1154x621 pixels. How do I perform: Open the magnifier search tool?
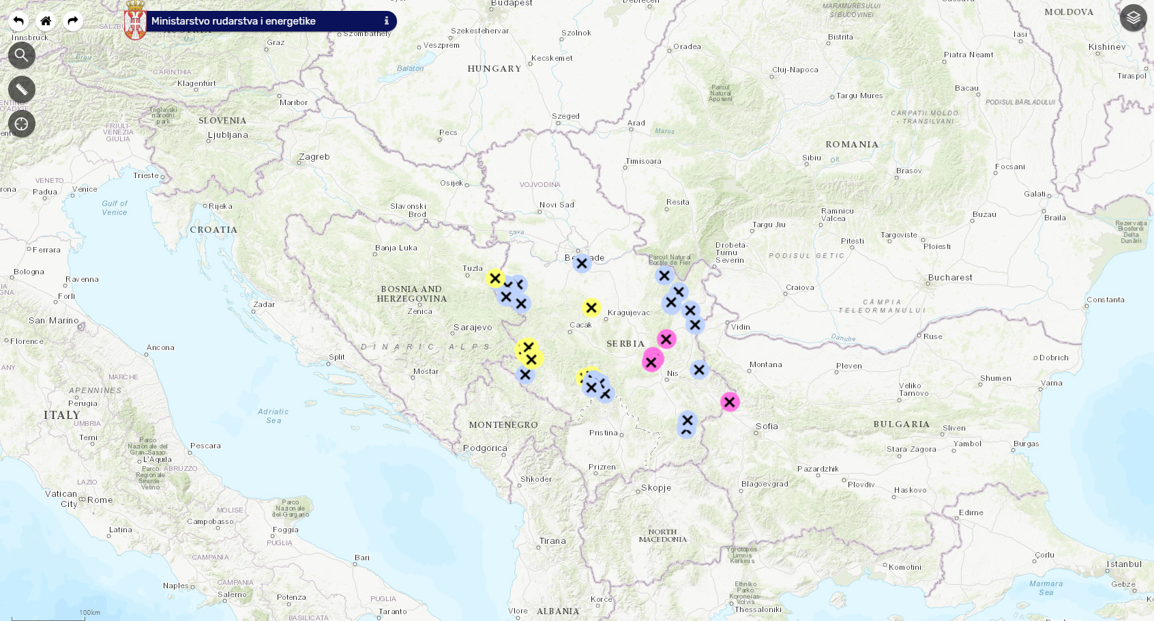point(22,55)
